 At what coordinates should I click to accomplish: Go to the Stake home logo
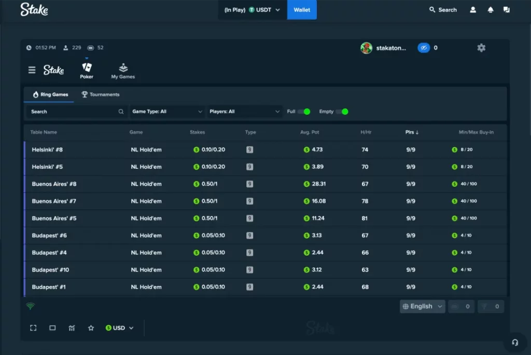tap(34, 9)
